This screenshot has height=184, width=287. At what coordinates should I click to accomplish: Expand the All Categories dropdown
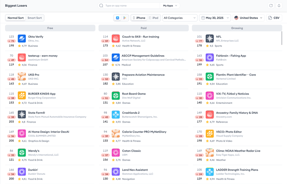180,18
